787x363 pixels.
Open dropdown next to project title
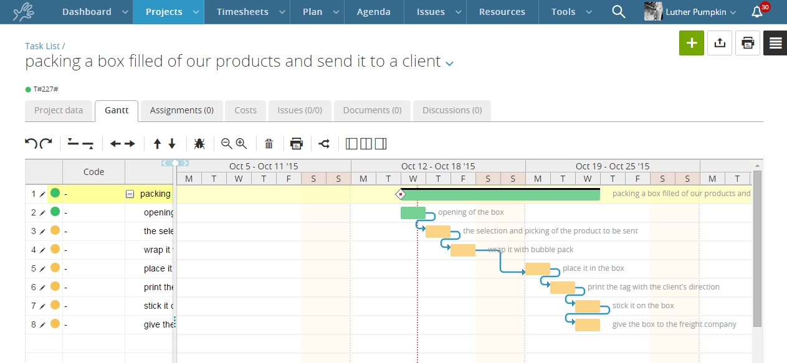(449, 63)
